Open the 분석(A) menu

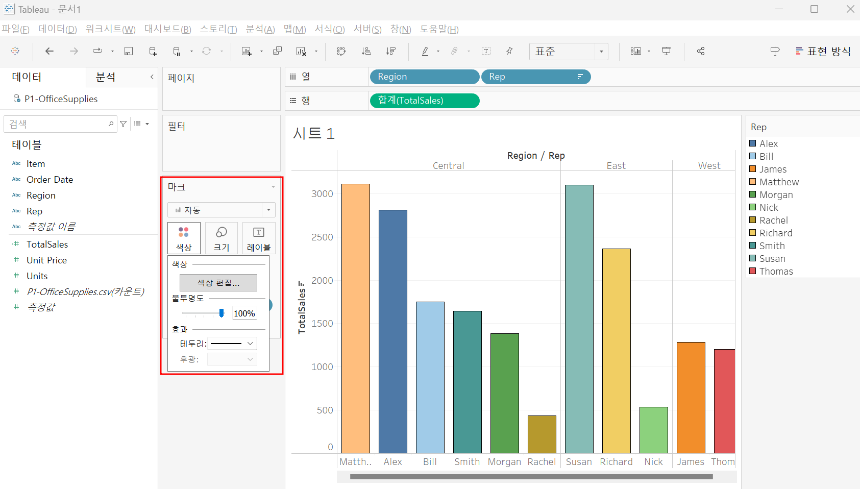pyautogui.click(x=260, y=29)
